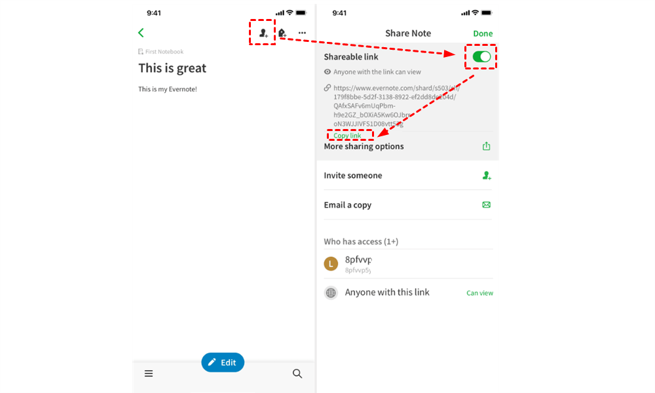Image resolution: width=655 pixels, height=393 pixels.
Task: Tap the More sharing options export icon
Action: [486, 146]
